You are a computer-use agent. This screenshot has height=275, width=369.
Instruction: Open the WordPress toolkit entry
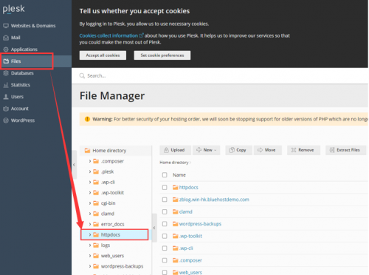click(x=23, y=120)
